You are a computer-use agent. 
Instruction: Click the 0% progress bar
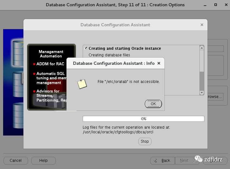(x=144, y=119)
